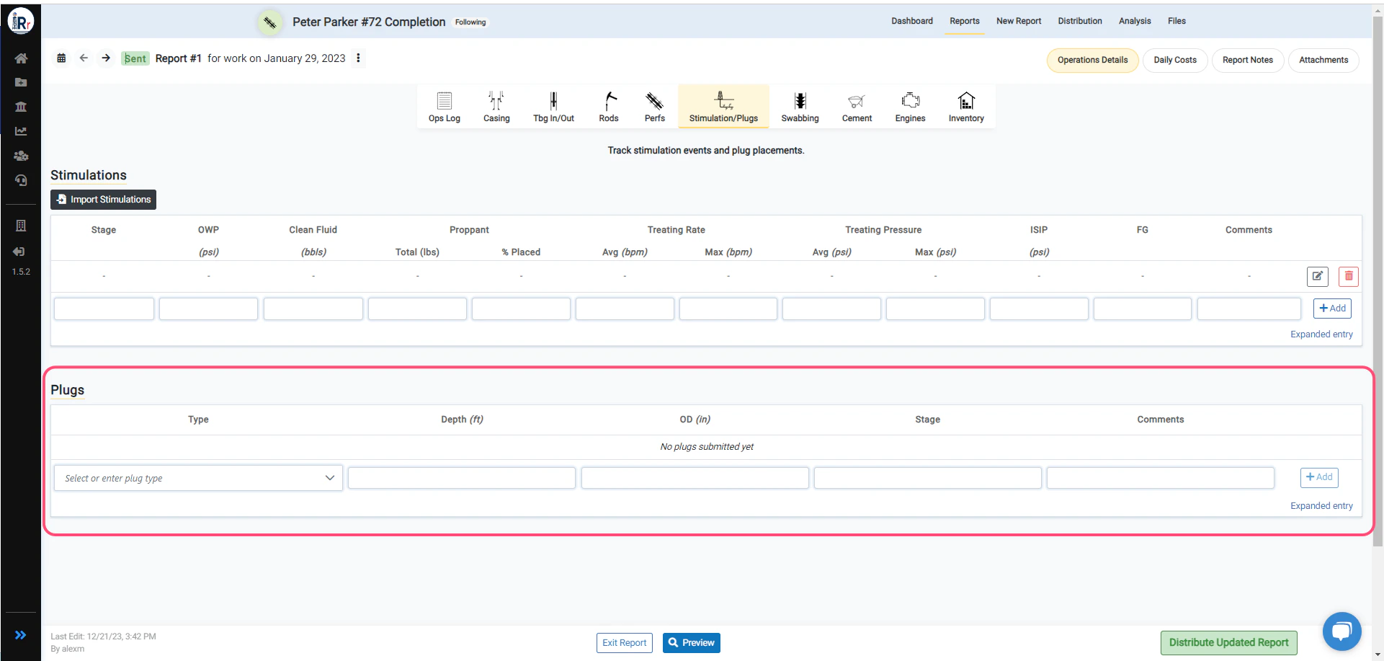Open Files in top navigation
This screenshot has width=1384, height=661.
pos(1176,21)
